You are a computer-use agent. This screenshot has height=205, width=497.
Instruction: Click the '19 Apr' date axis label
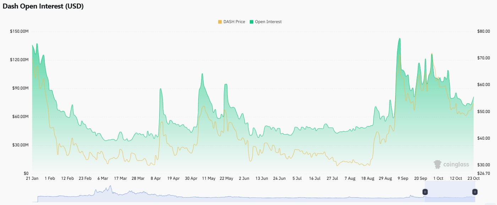coord(173,178)
